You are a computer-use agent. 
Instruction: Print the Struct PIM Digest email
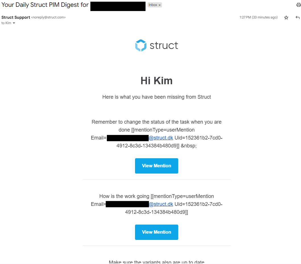point(298,5)
